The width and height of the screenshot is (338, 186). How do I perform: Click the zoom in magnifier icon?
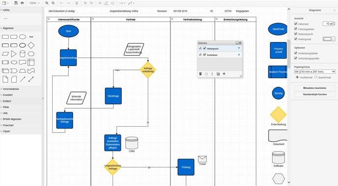[x=47, y=3]
